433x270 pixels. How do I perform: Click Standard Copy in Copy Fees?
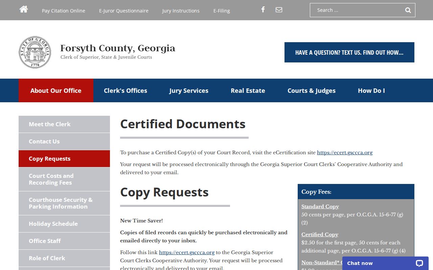click(x=320, y=207)
